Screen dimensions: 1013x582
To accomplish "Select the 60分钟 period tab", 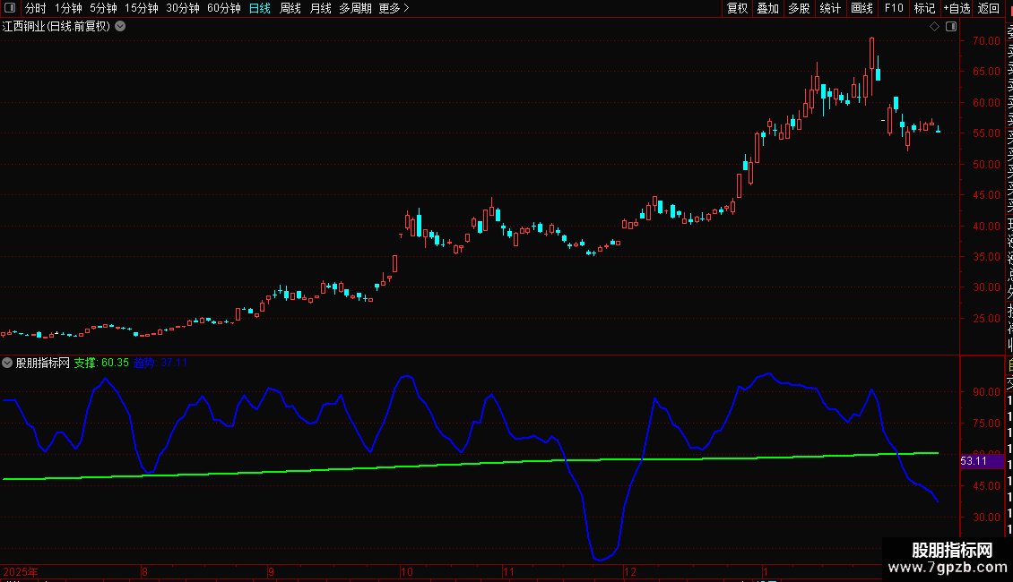I will pyautogui.click(x=223, y=8).
